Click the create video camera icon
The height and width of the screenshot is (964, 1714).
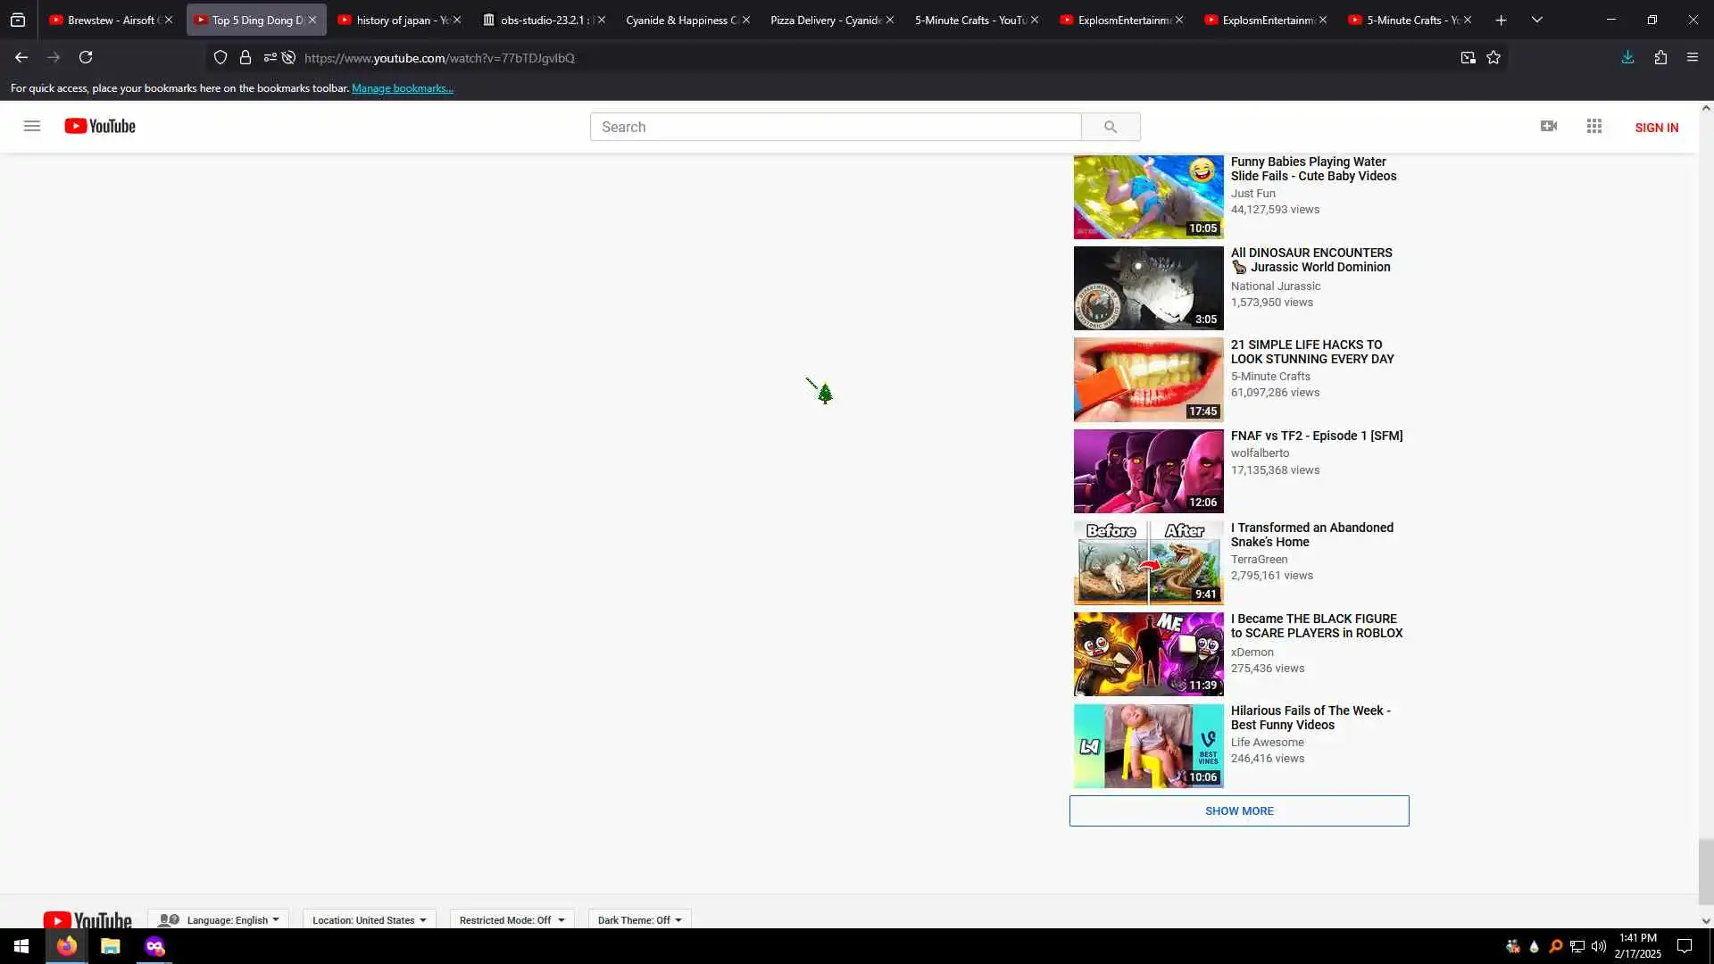pyautogui.click(x=1549, y=126)
